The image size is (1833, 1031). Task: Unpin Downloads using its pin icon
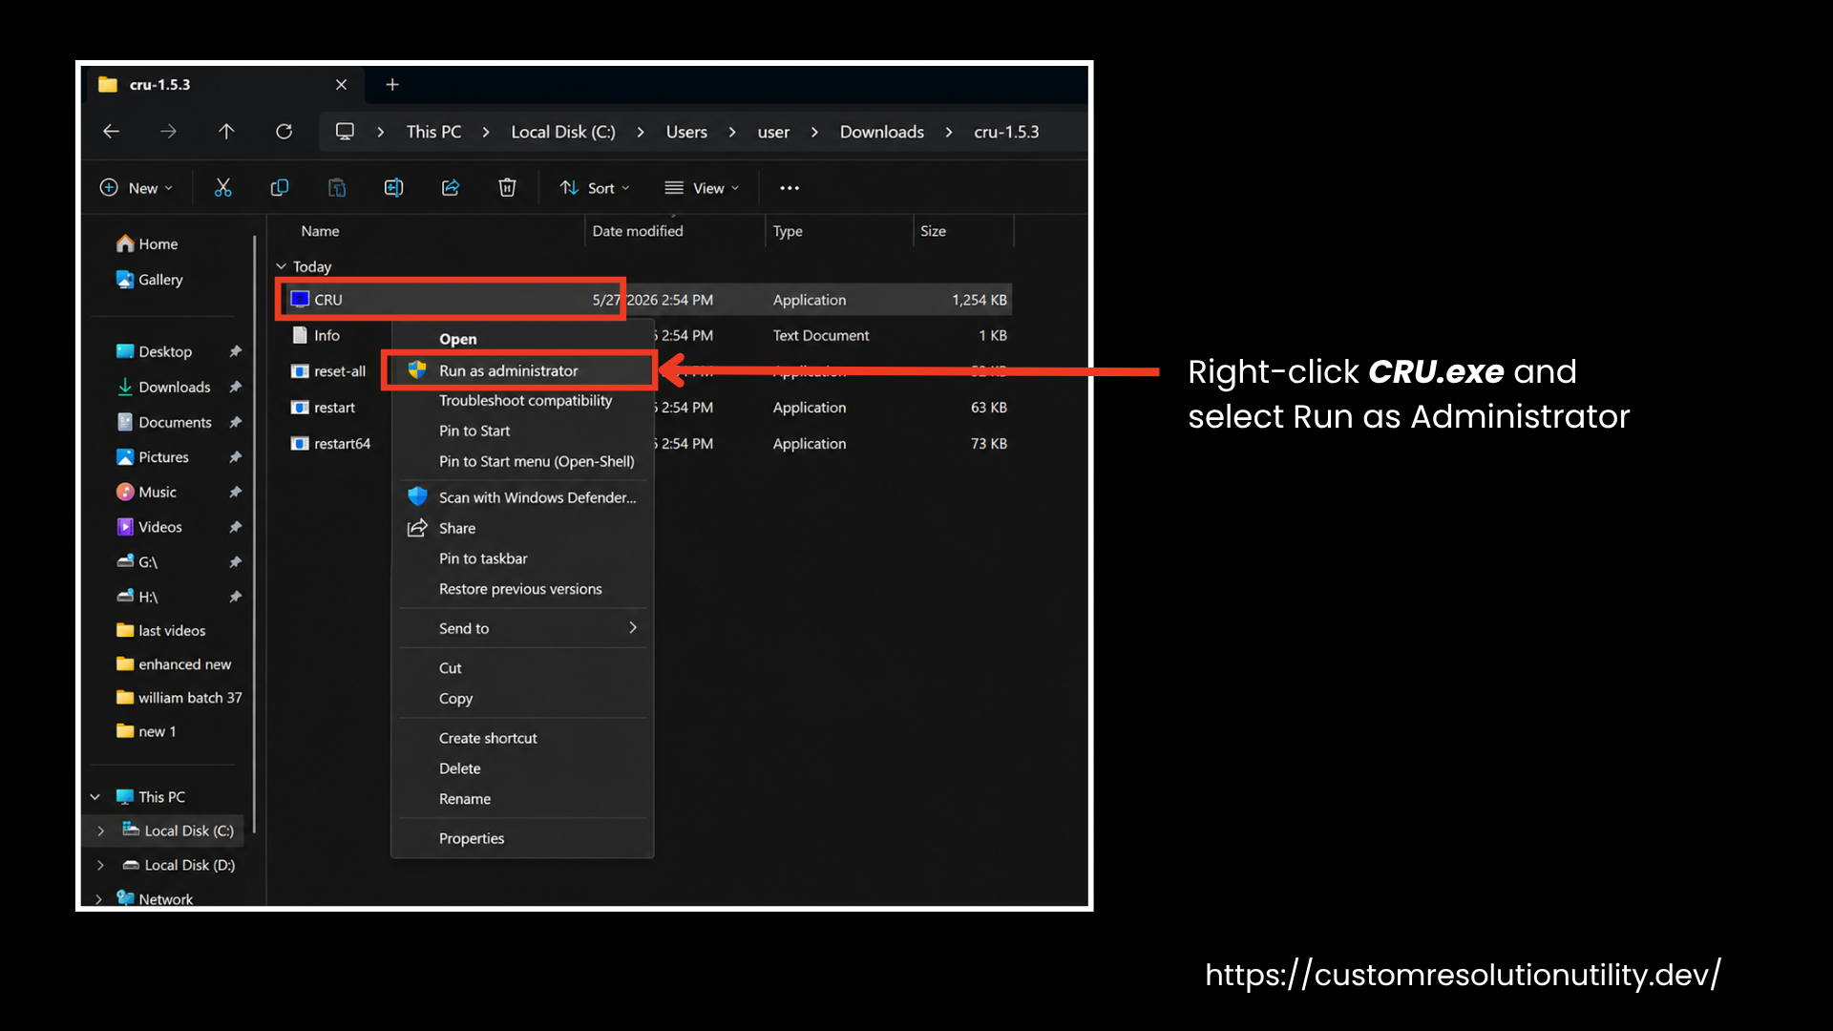235,387
